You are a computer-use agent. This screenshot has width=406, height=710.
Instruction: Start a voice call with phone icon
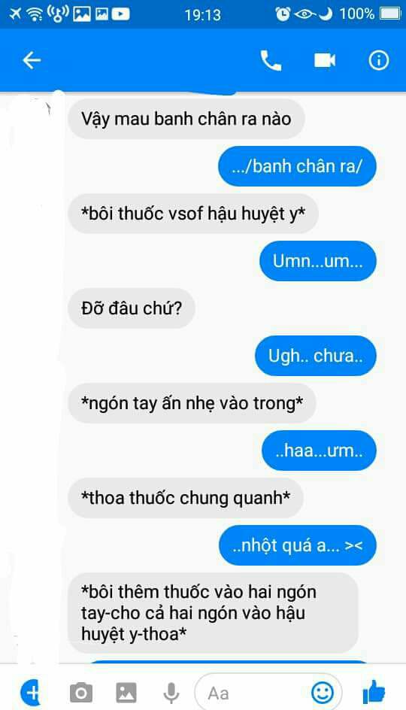[271, 60]
